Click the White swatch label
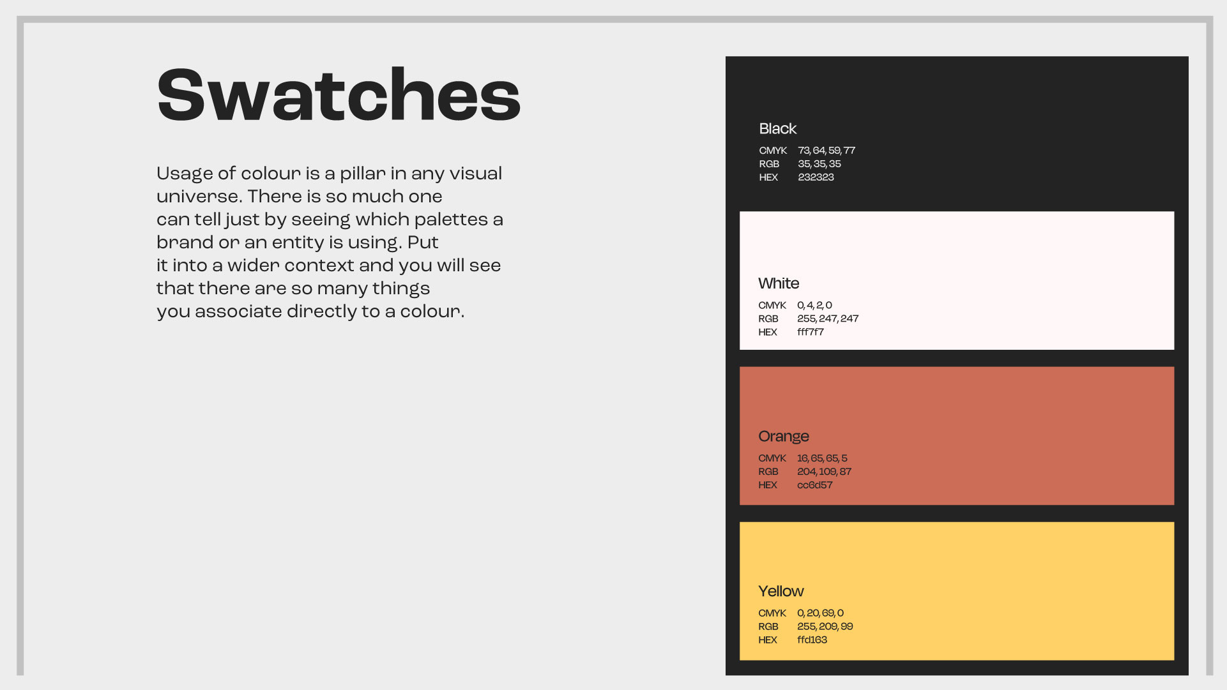Screen dimensions: 1227x690 click(778, 283)
